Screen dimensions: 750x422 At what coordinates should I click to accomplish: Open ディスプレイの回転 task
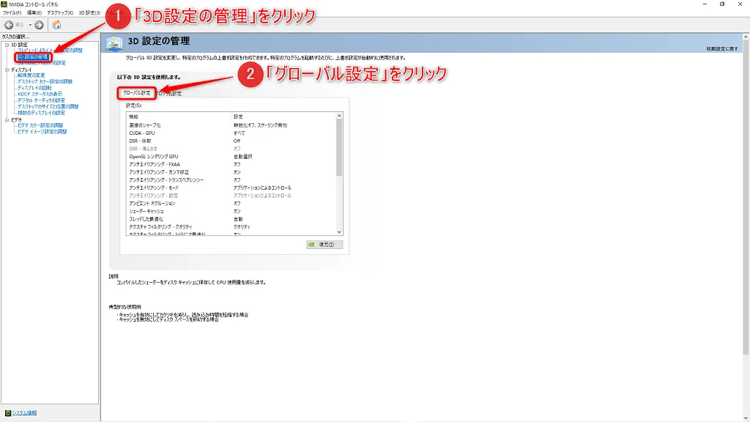[34, 88]
